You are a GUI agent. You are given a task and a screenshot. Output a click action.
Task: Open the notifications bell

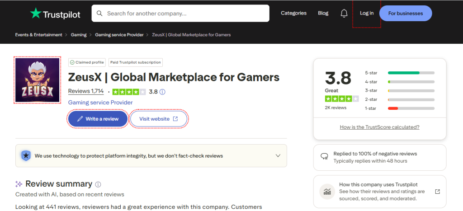344,13
